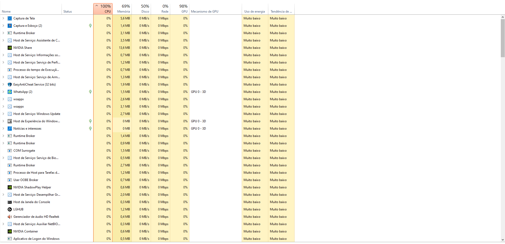The image size is (505, 244).
Task: Sort by Uso de energia column
Action: click(255, 9)
